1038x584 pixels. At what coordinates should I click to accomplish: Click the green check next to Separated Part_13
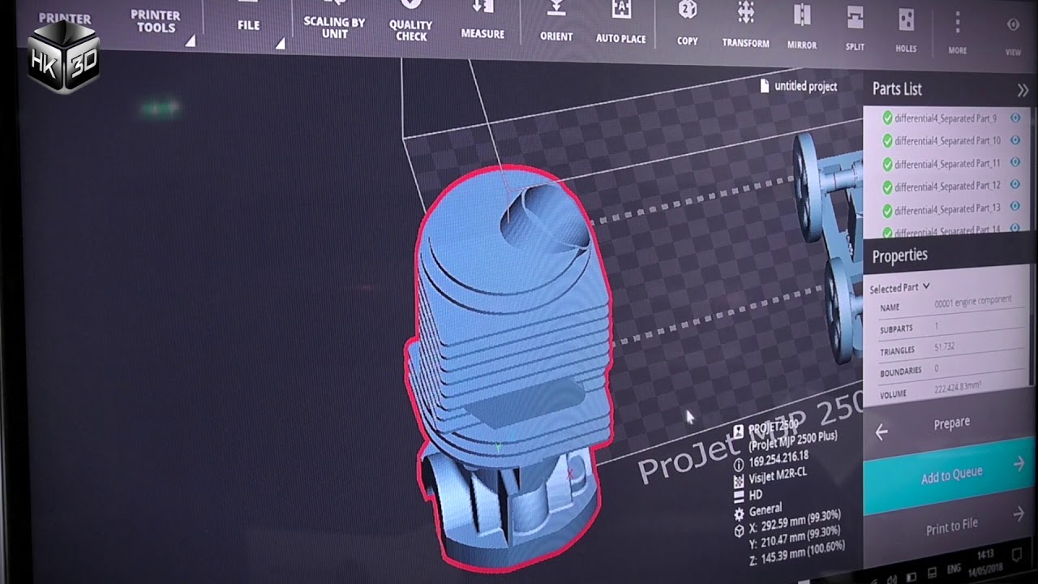coord(887,211)
